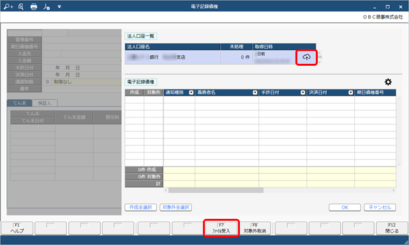Click the 管理番号 input field
The width and height of the screenshot is (409, 245).
82,40
